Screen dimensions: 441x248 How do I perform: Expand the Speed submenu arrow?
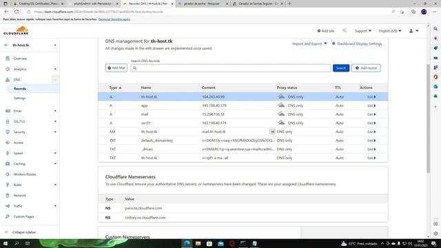pyautogui.click(x=55, y=153)
